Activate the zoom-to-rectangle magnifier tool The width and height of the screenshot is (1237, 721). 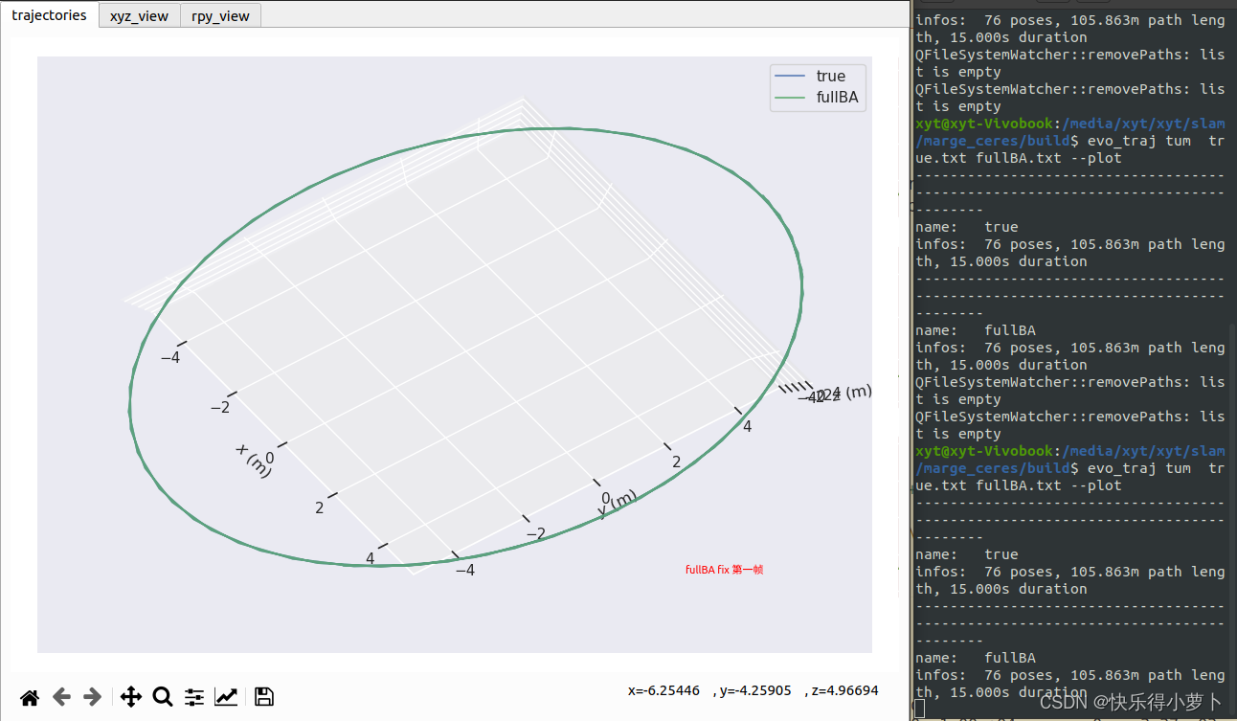pyautogui.click(x=163, y=697)
